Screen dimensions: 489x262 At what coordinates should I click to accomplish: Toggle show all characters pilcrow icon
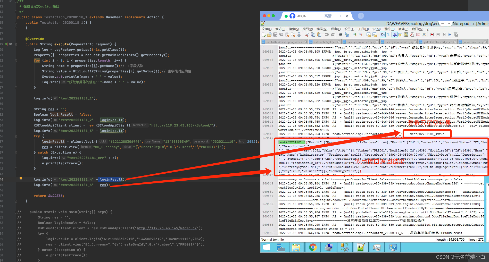point(388,35)
